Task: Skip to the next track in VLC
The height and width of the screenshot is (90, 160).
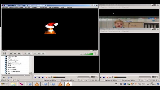Action: 19,53
